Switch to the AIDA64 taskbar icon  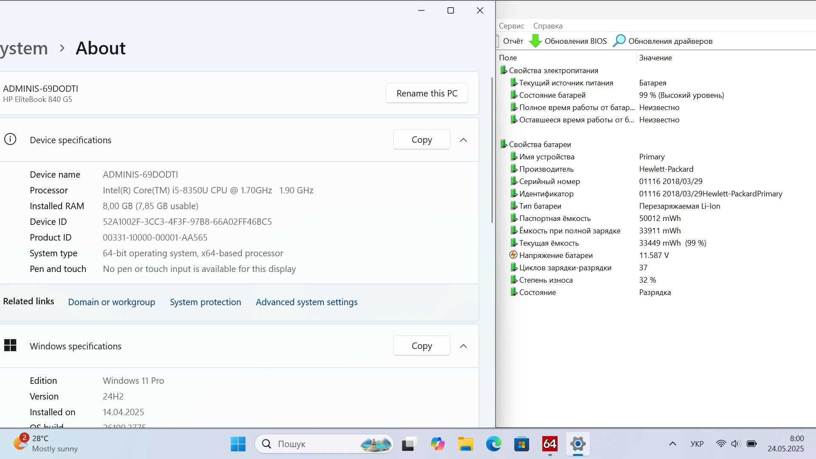click(550, 444)
